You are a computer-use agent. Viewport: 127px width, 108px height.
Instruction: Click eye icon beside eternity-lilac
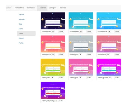click(x=108, y=55)
